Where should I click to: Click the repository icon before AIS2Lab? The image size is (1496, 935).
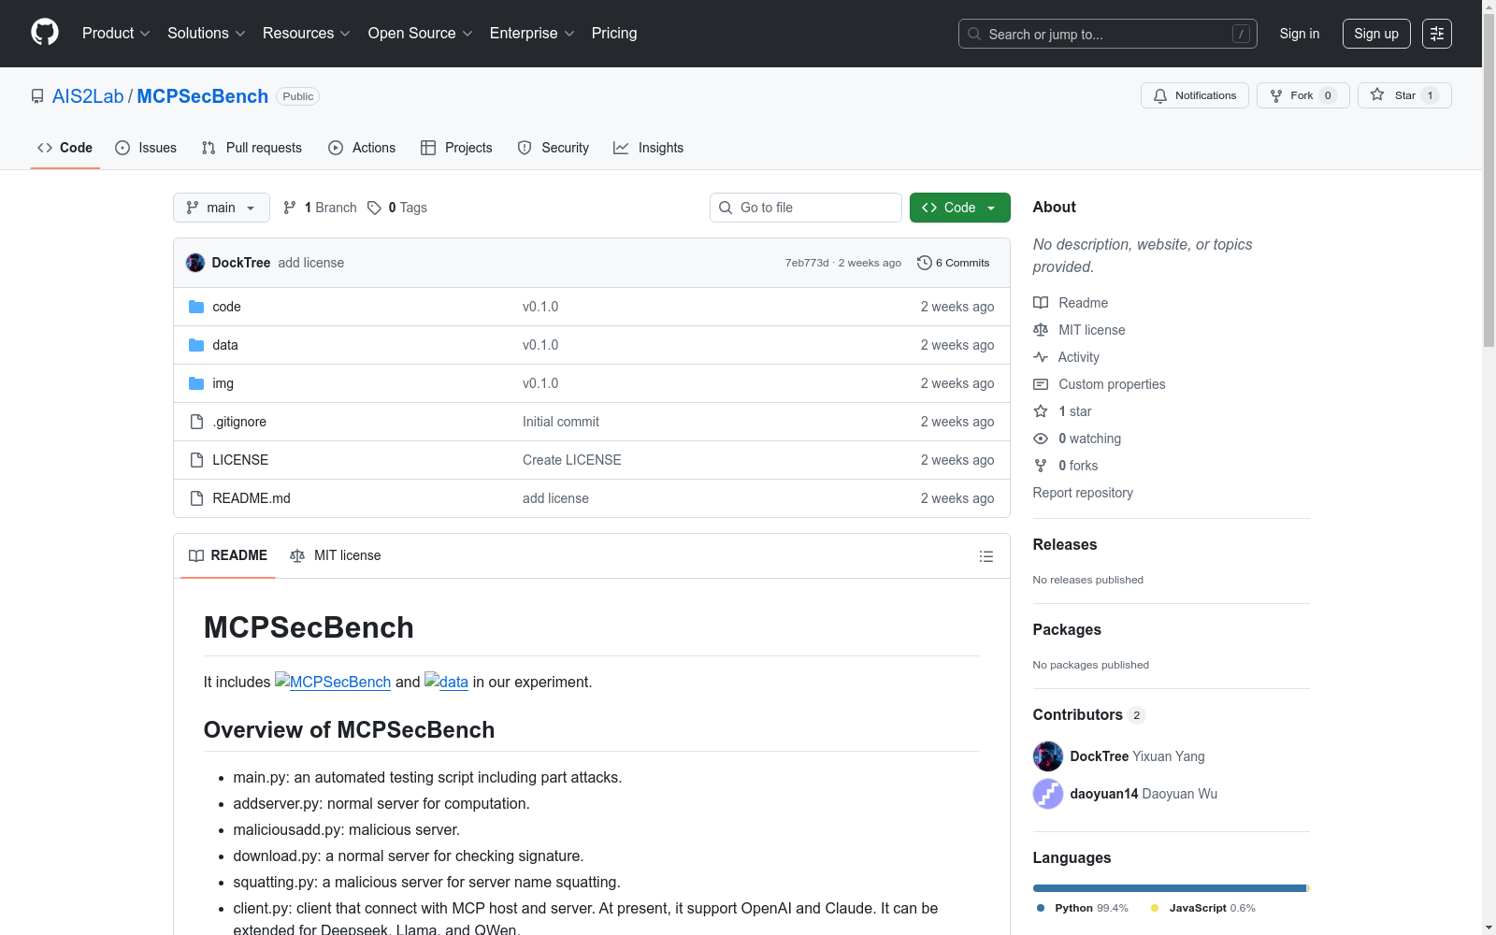37,96
